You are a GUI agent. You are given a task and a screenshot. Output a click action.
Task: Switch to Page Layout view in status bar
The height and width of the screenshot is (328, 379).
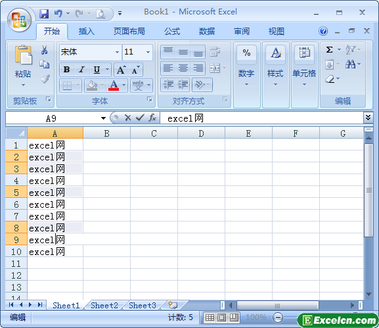[221, 317]
